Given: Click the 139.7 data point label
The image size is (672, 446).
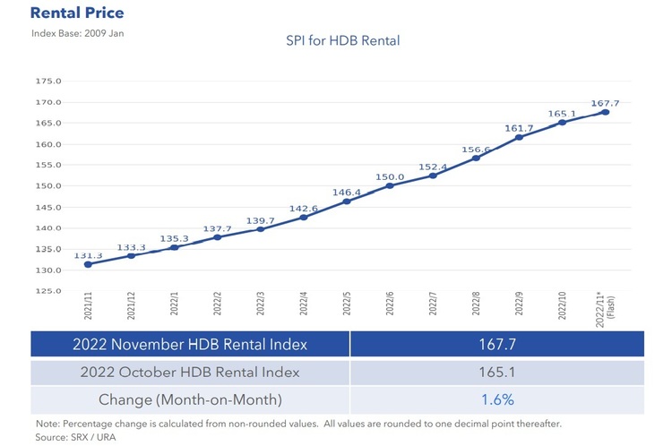Looking at the screenshot, I should (260, 220).
